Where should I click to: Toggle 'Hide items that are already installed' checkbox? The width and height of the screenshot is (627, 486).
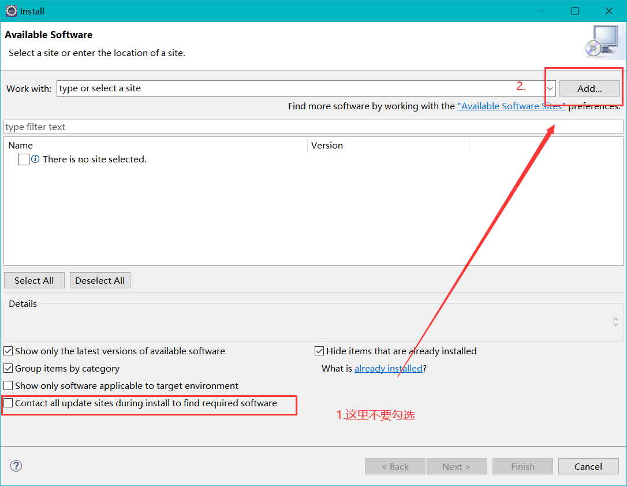[319, 351]
